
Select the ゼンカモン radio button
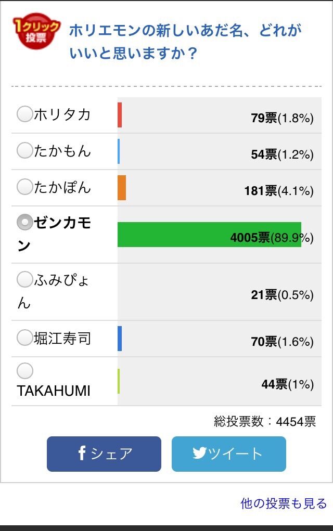tap(24, 223)
